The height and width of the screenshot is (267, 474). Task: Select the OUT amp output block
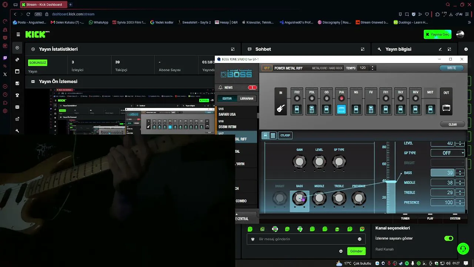(446, 102)
